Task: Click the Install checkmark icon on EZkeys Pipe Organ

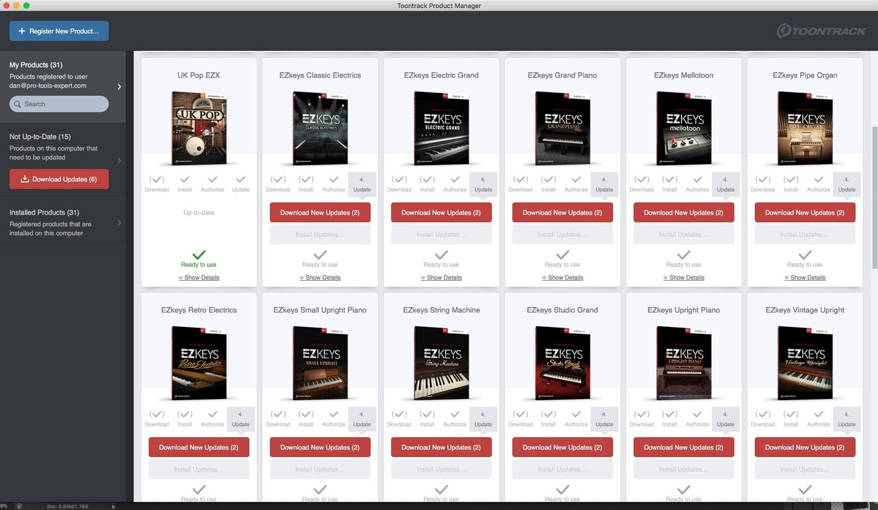Action: 790,180
